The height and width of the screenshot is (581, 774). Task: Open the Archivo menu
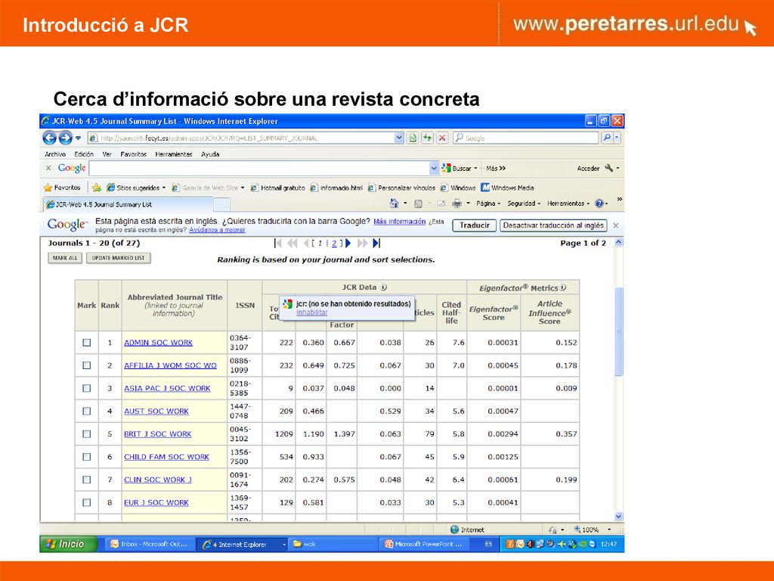pos(55,154)
